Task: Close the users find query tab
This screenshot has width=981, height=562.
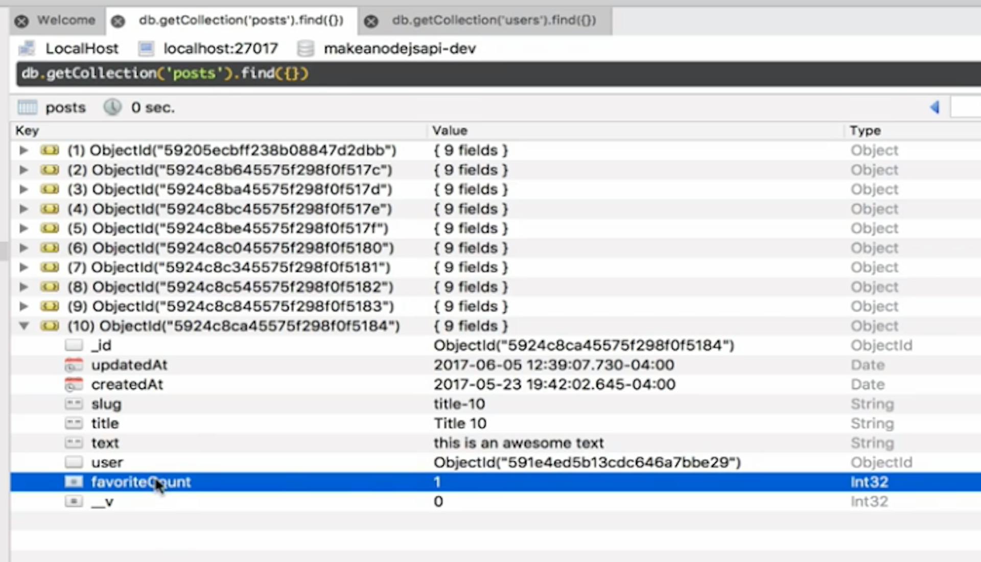Action: (x=371, y=21)
